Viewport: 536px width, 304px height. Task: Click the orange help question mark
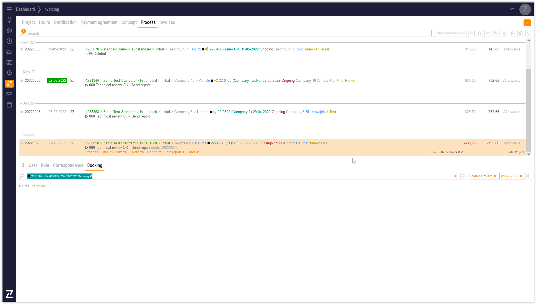[x=527, y=23]
